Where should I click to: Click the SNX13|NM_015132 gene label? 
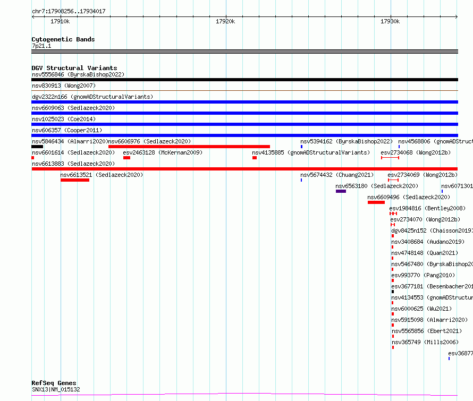coord(56,389)
